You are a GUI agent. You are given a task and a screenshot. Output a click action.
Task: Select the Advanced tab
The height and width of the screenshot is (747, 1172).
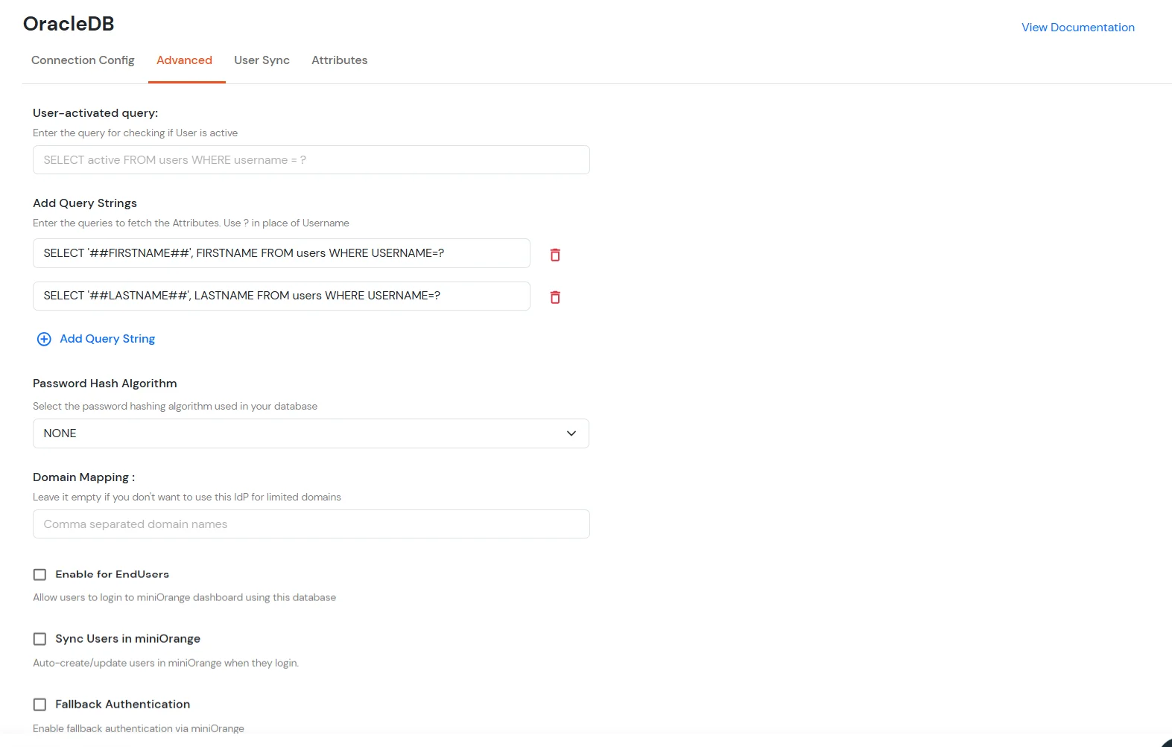pos(184,60)
